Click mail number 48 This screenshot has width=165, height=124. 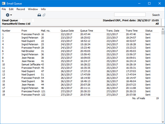click(x=43, y=88)
